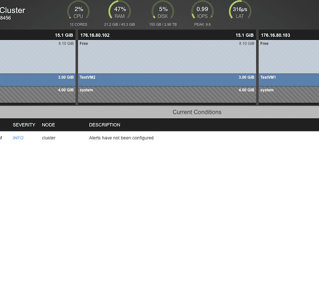Select node header 176.16.80.103
The width and height of the screenshot is (319, 286).
(x=289, y=35)
